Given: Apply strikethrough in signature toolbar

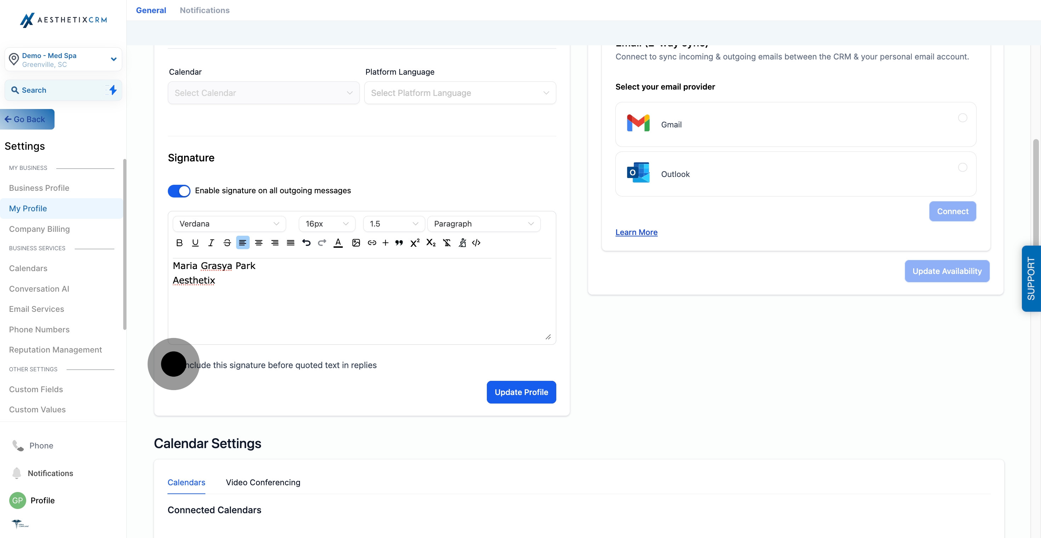Looking at the screenshot, I should coord(227,243).
